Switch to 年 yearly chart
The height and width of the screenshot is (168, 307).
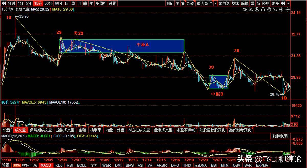tap(91, 3)
